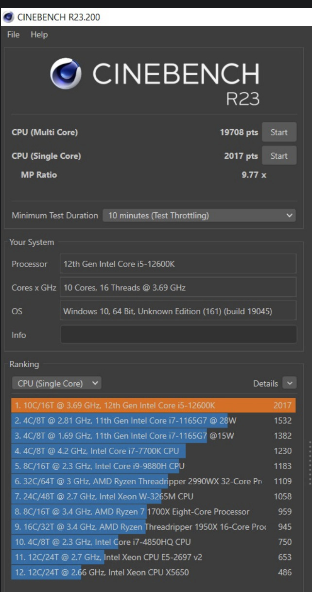Viewport: 312px width, 592px height.
Task: Open the ranking category dropdown showing CPU (Single Core)
Action: coord(56,383)
